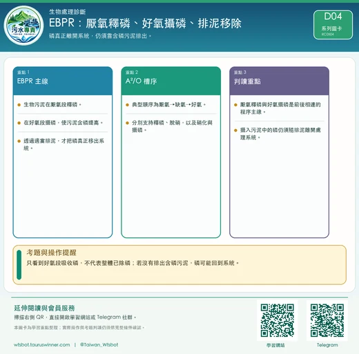The height and width of the screenshot is (354, 359).
Task: Click the disclaimer line 本圖卡為學習重點整理
Action: tap(79, 327)
